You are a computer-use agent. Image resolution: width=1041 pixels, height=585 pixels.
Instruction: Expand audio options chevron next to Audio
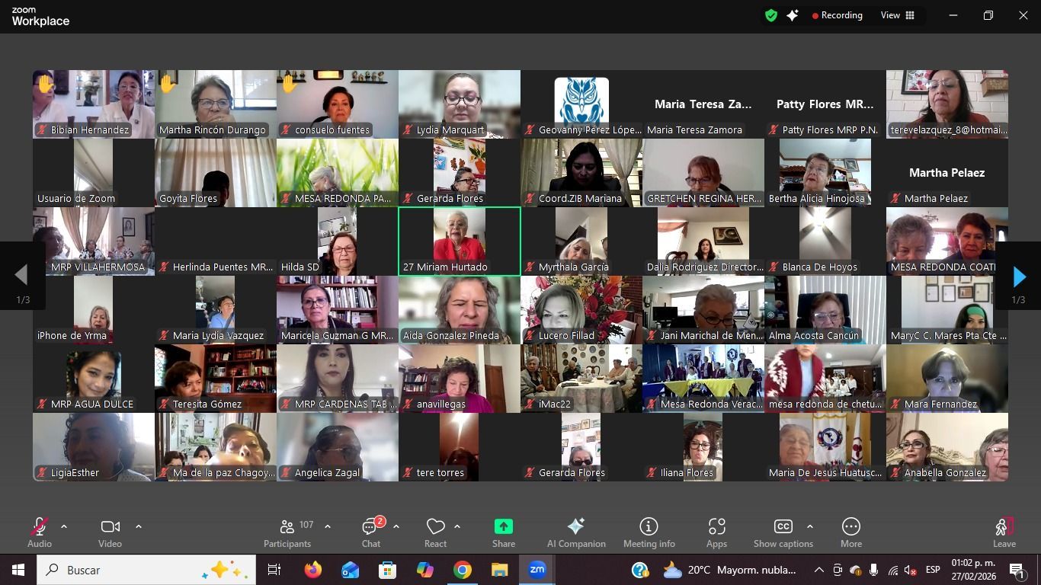64,526
